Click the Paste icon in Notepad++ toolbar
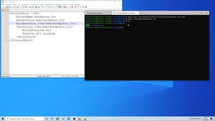Screen dimensions: 215x121 (x=26, y=7)
